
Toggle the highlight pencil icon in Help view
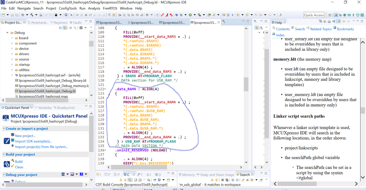pos(338,22)
